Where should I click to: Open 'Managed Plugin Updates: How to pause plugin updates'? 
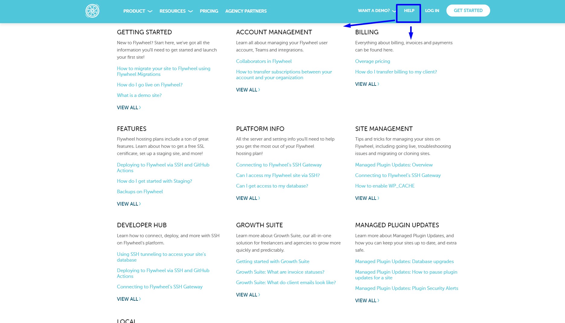point(406,275)
